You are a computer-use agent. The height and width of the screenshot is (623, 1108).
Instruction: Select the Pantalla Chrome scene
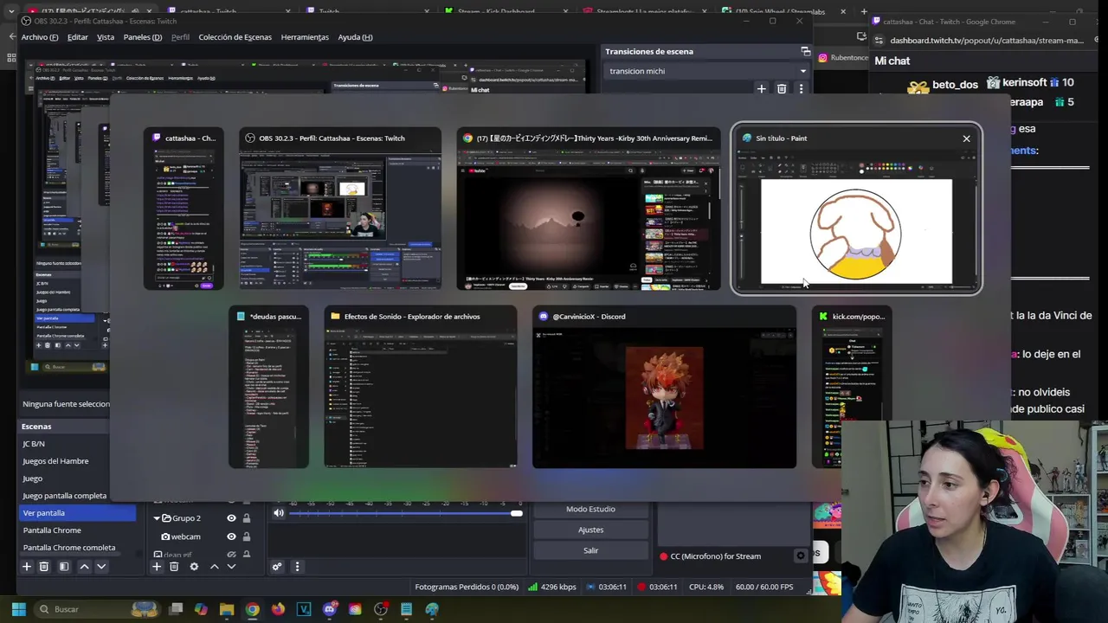pyautogui.click(x=77, y=530)
